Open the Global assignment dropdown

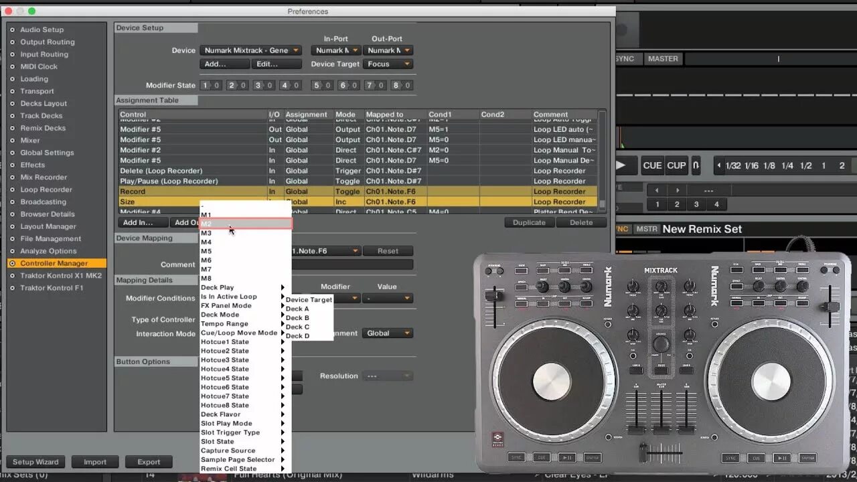387,333
